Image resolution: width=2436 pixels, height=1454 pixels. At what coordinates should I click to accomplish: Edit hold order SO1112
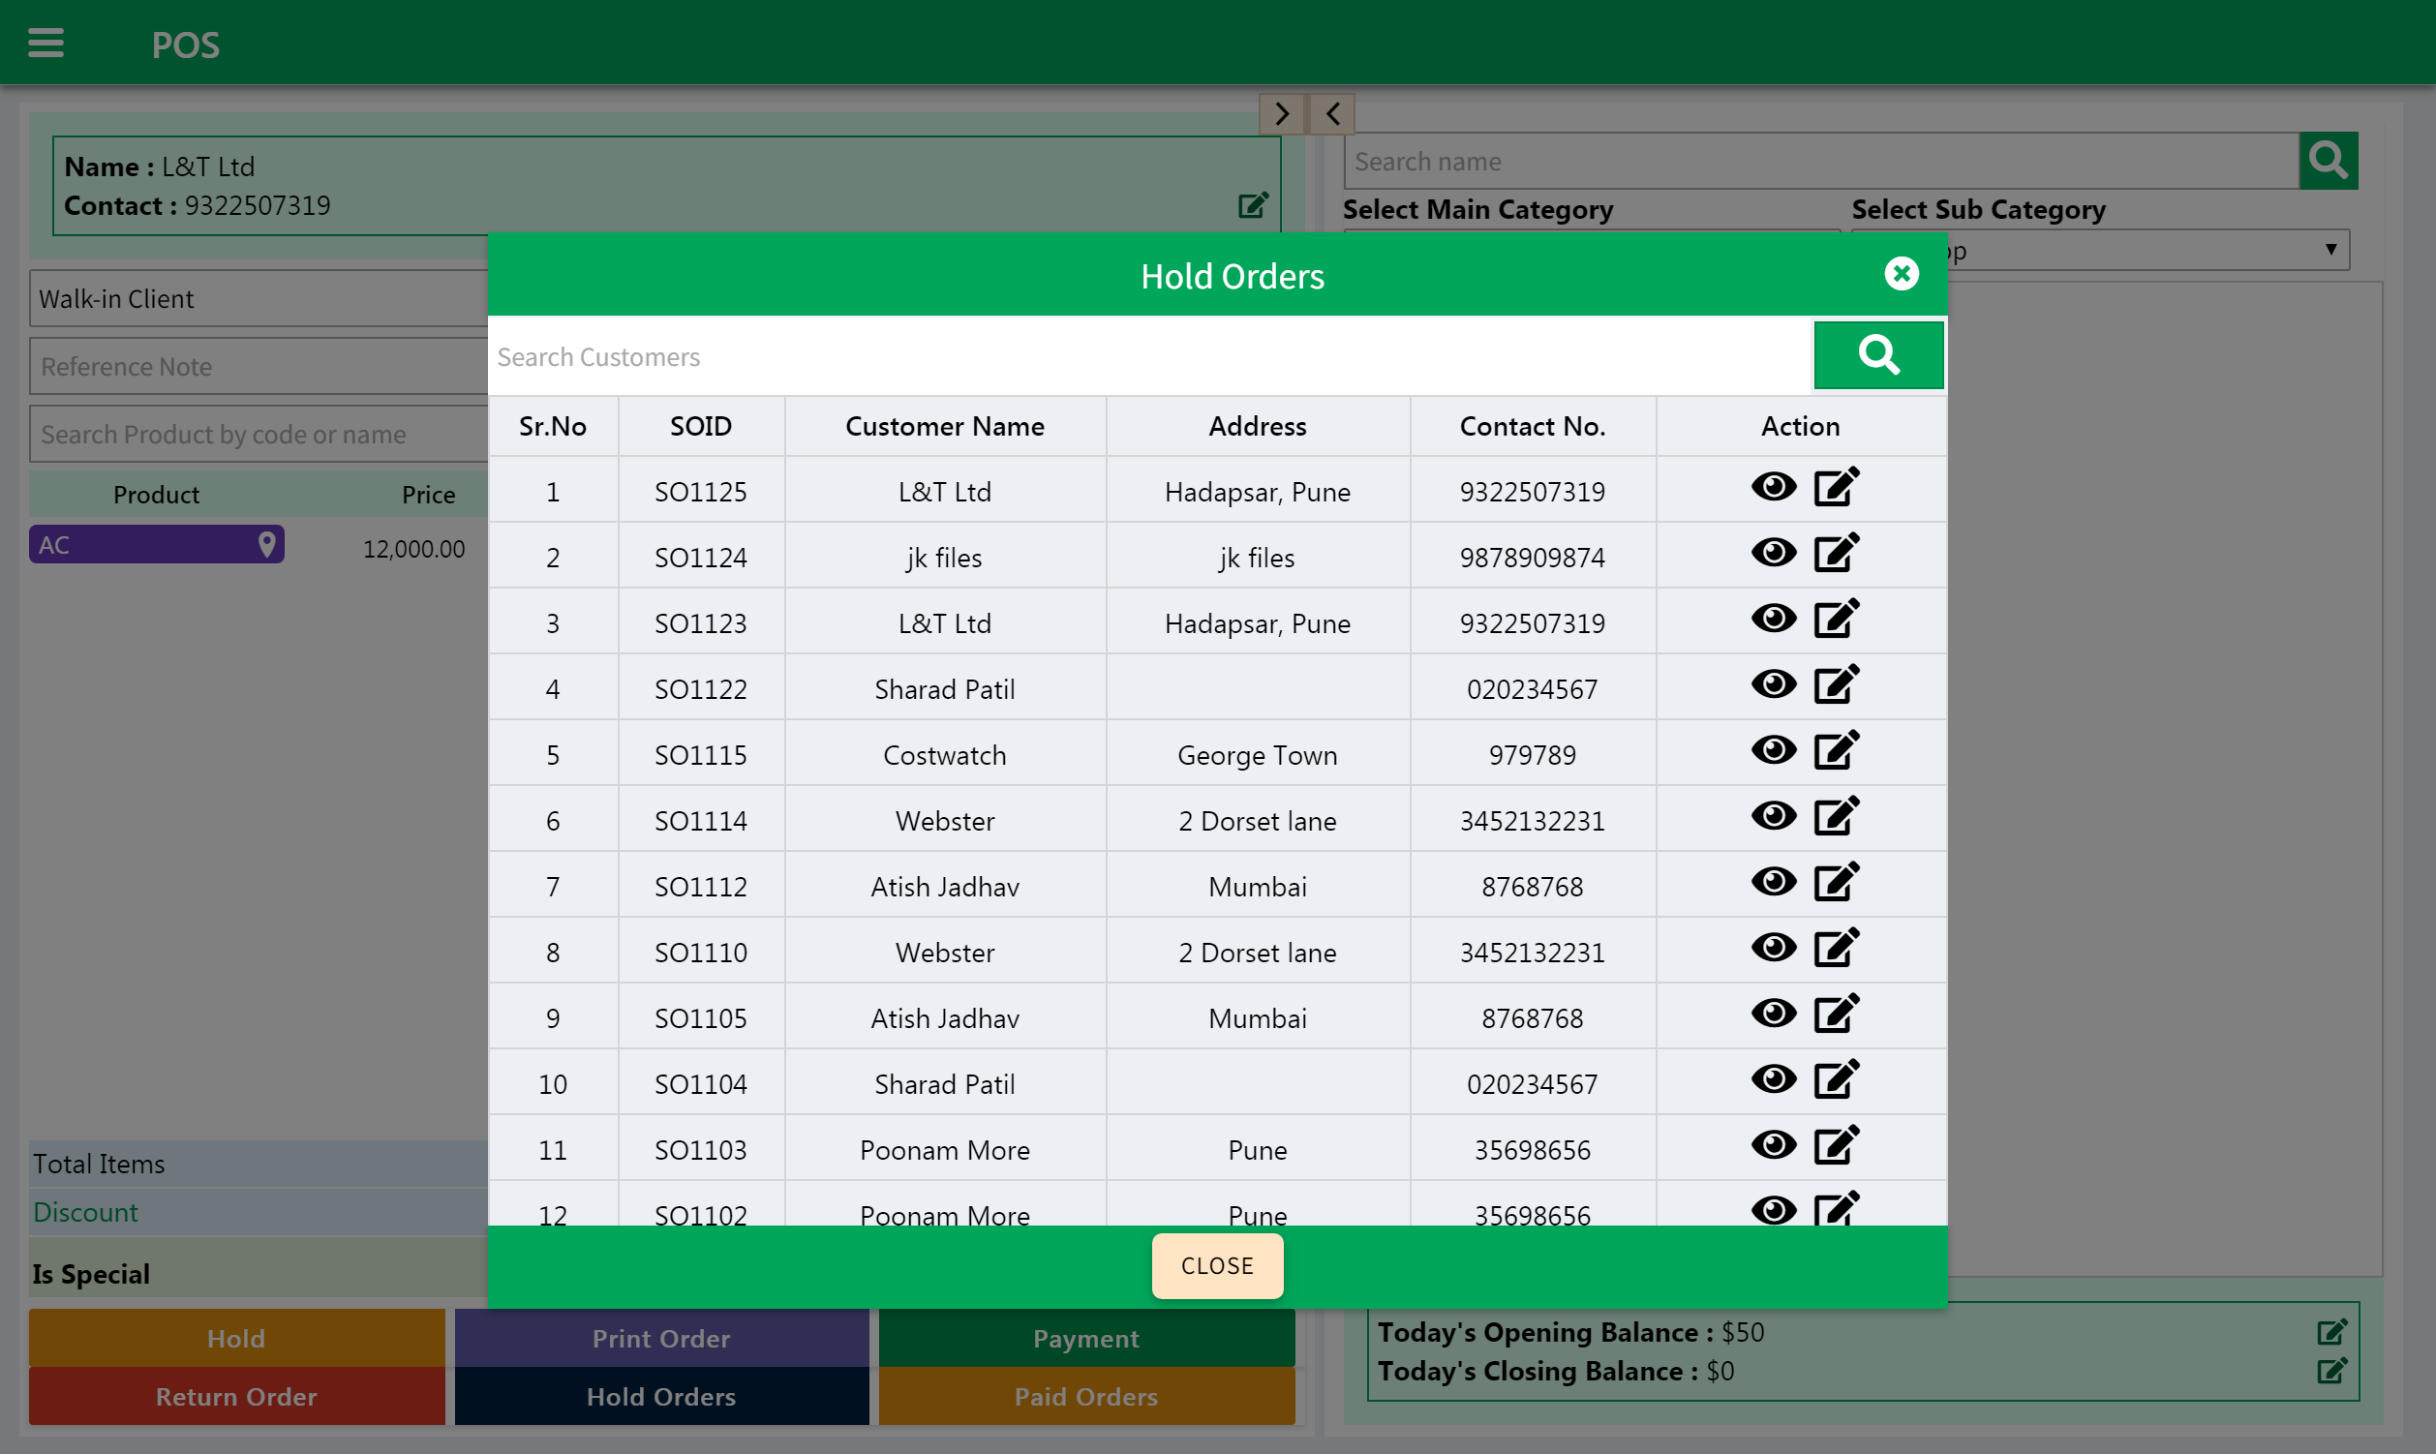(x=1836, y=881)
